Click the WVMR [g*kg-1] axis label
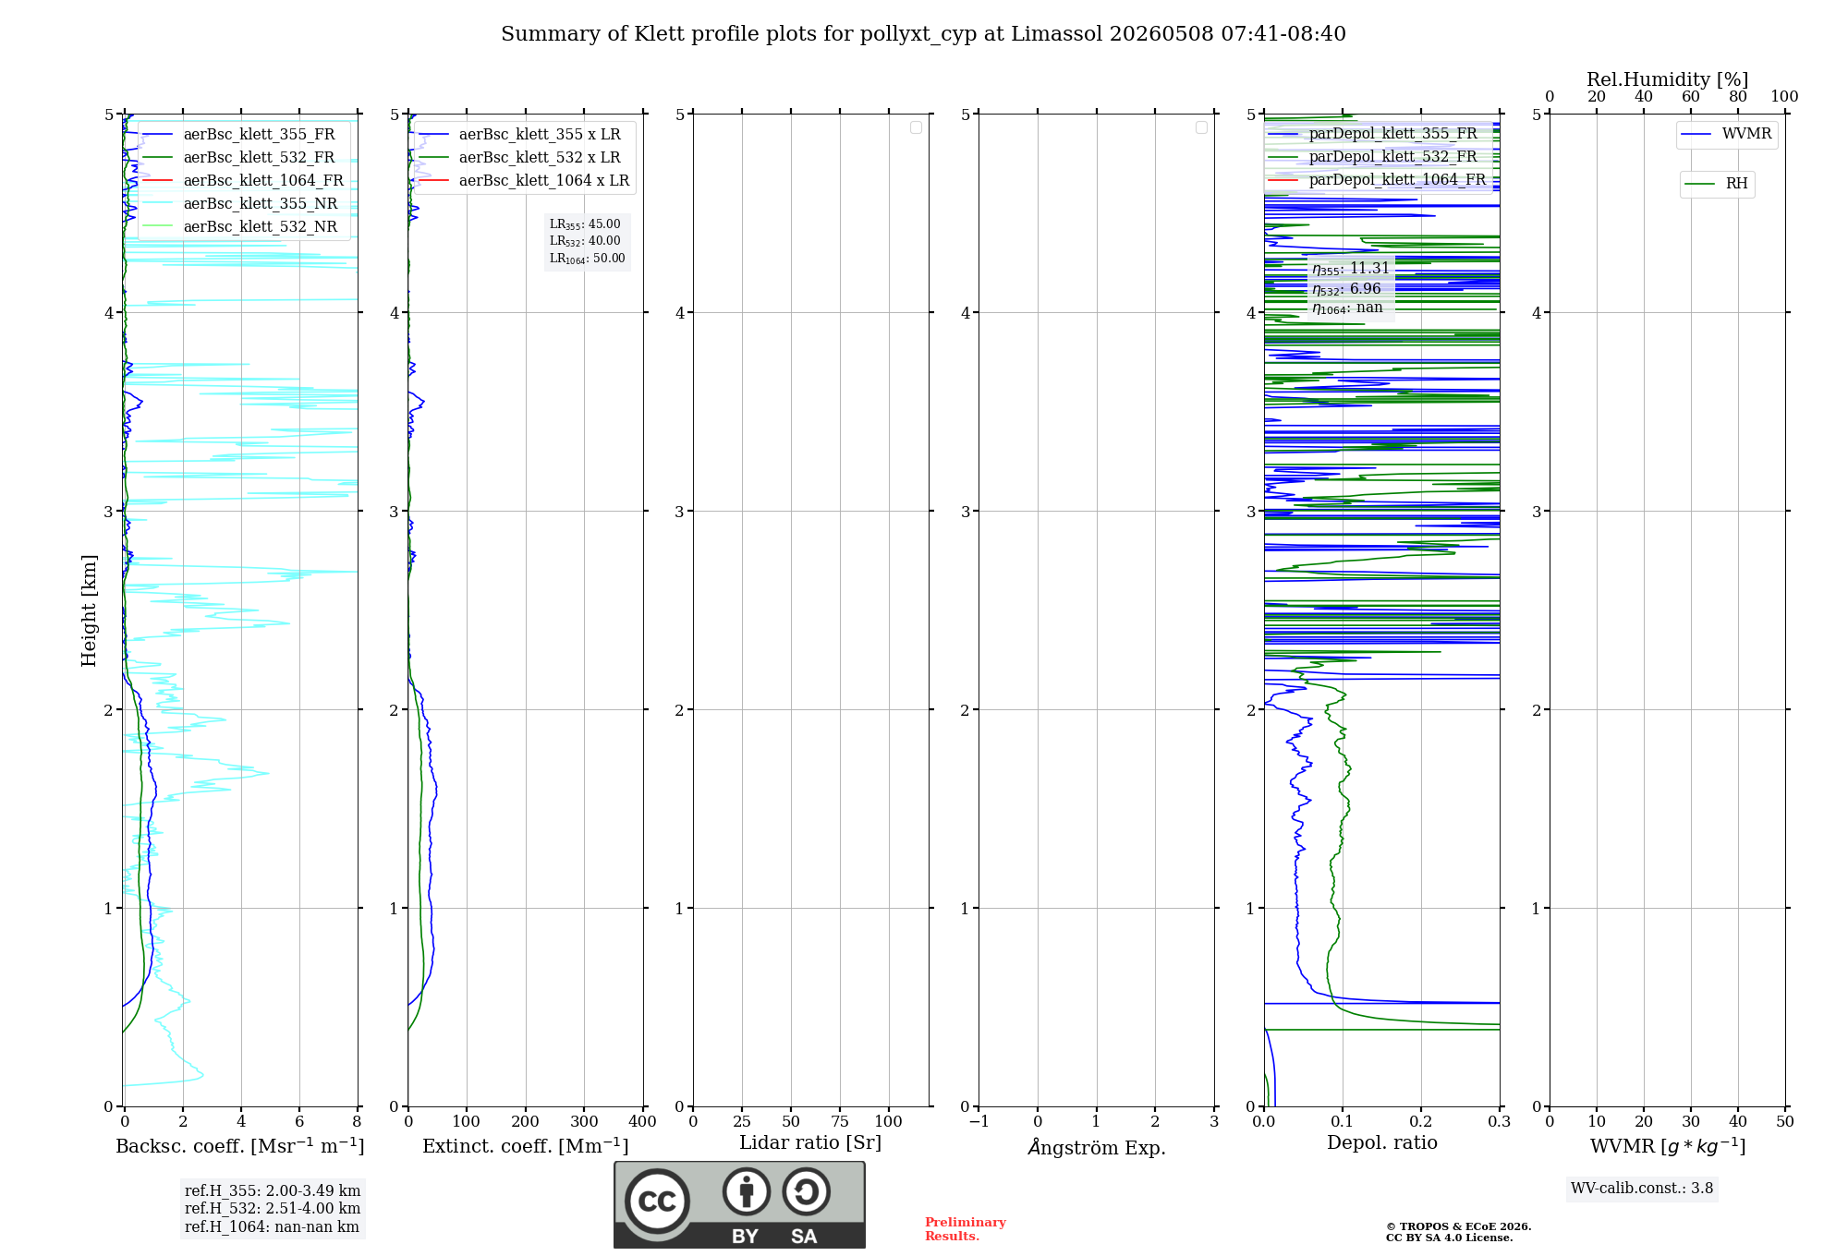Image resolution: width=1848 pixels, height=1256 pixels. coord(1668,1146)
